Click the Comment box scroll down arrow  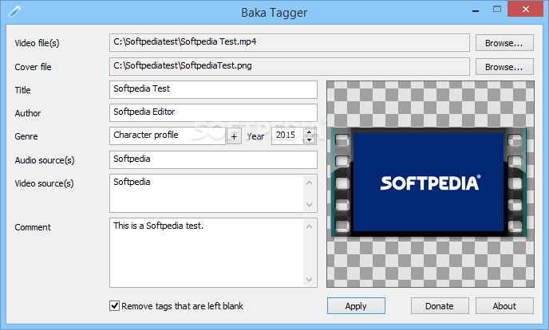coord(309,279)
